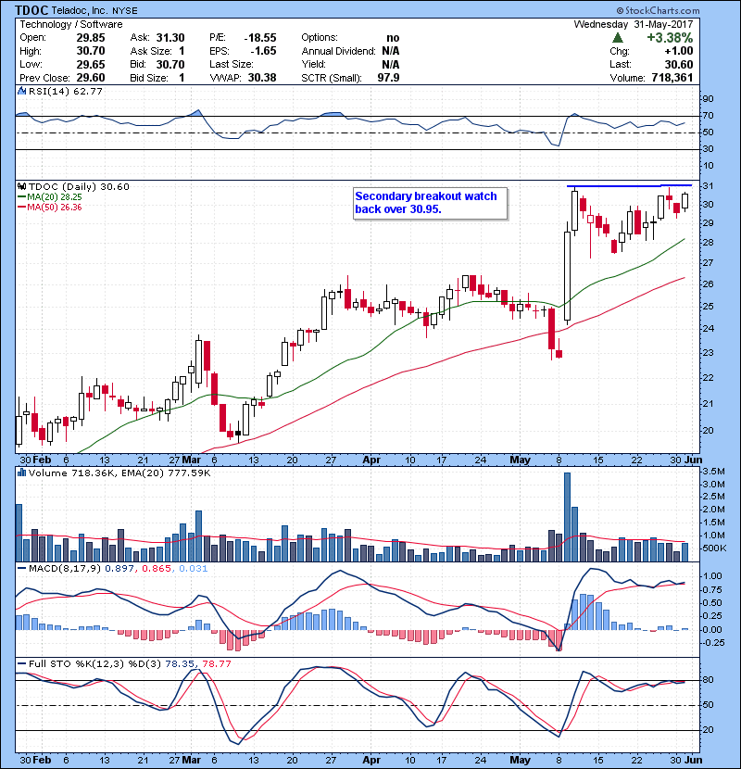
Task: Click the 3.5M volume axis label
Action: pos(713,472)
